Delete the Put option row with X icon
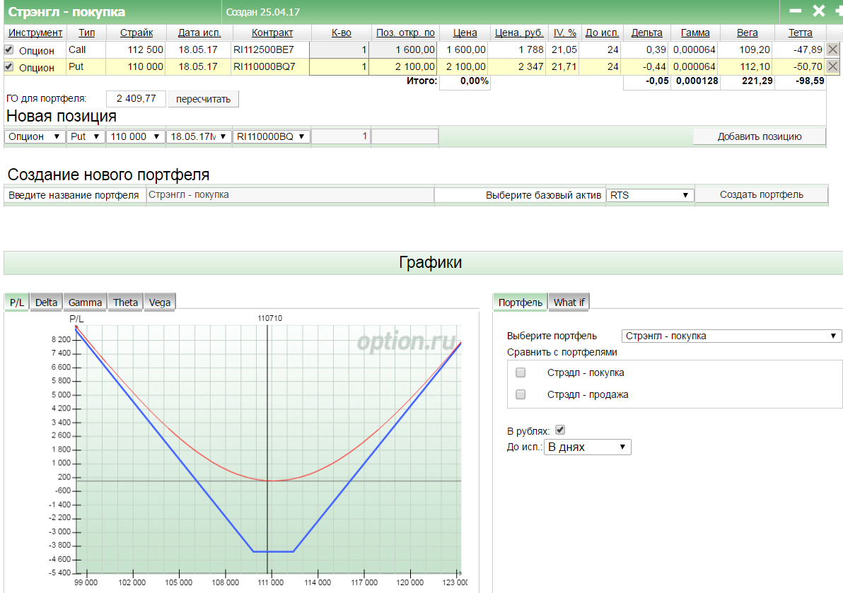 [x=833, y=66]
